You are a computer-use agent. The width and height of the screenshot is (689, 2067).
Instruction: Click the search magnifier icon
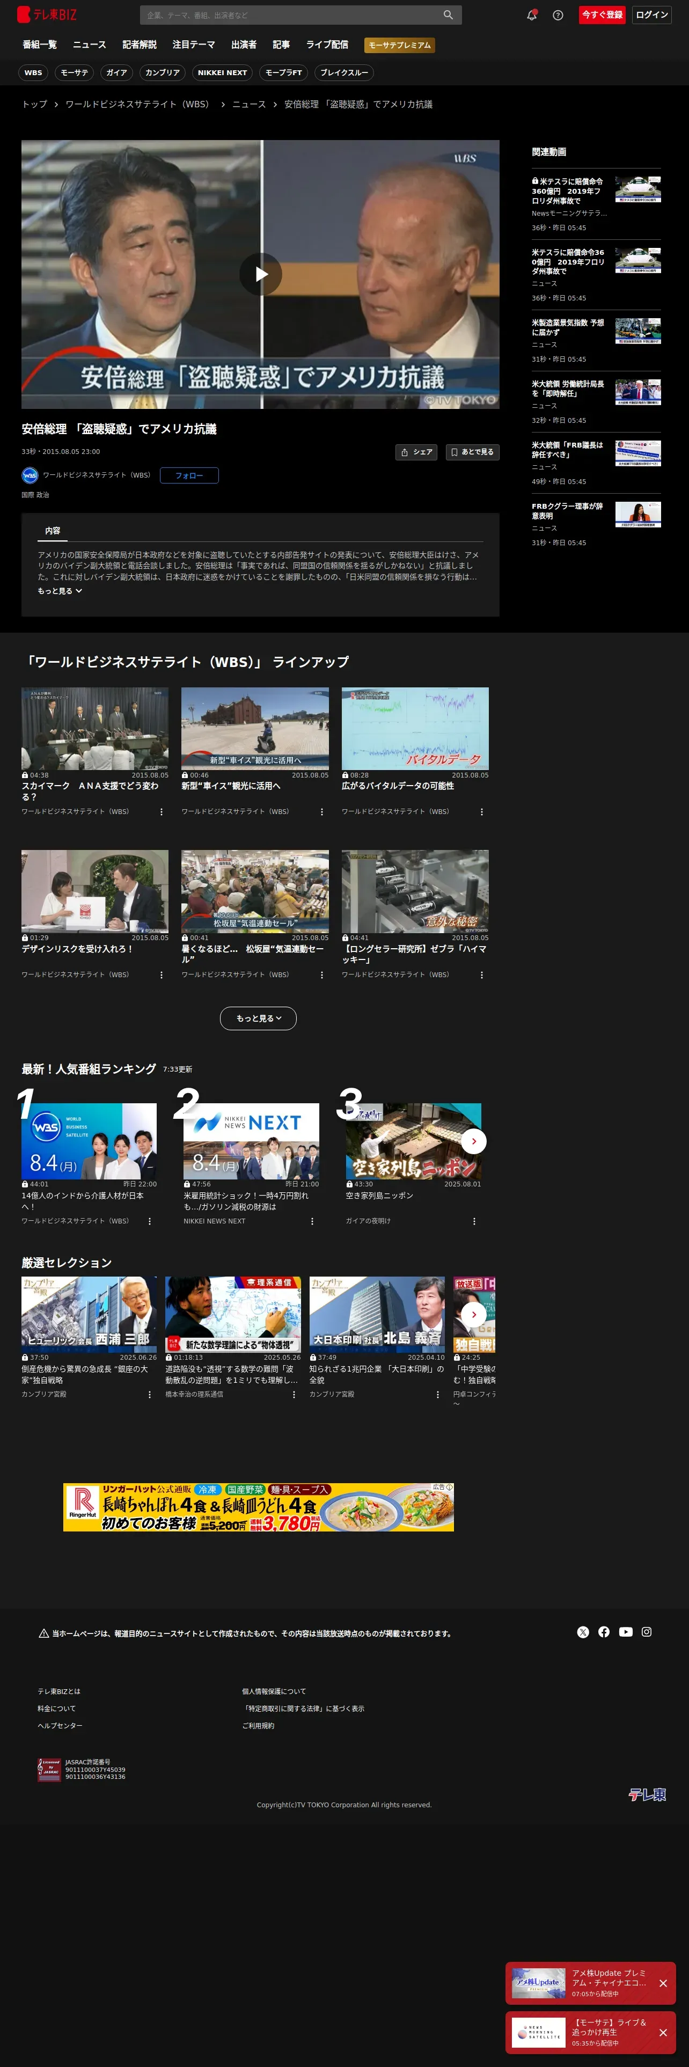point(448,14)
